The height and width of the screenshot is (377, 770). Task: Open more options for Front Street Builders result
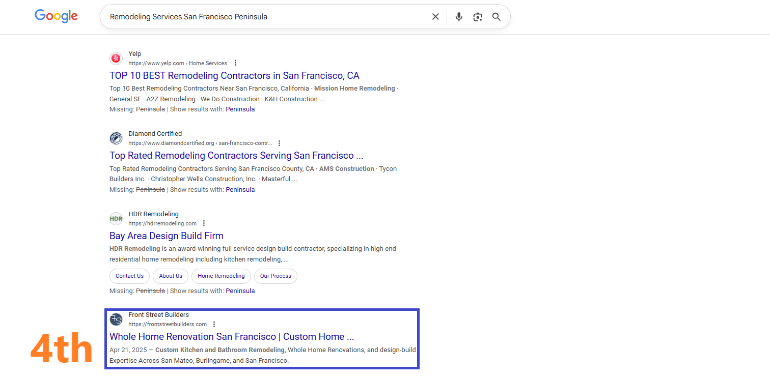pyautogui.click(x=214, y=324)
